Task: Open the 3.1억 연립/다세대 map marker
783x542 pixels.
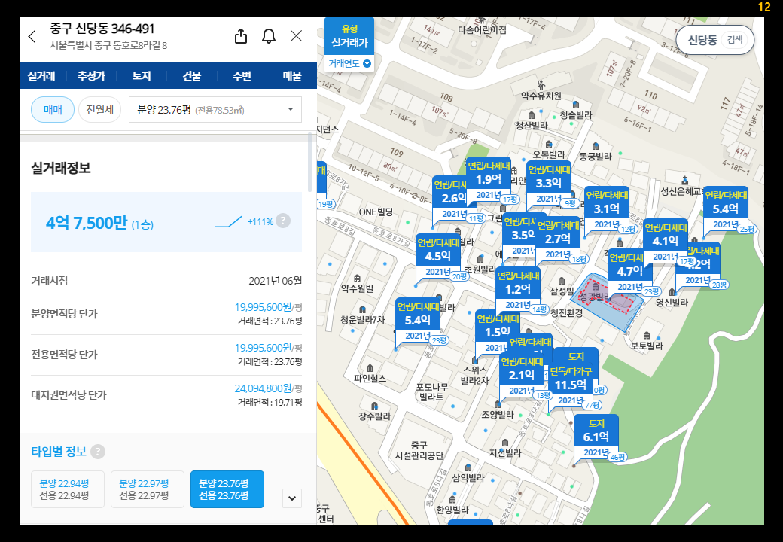Action: [607, 209]
